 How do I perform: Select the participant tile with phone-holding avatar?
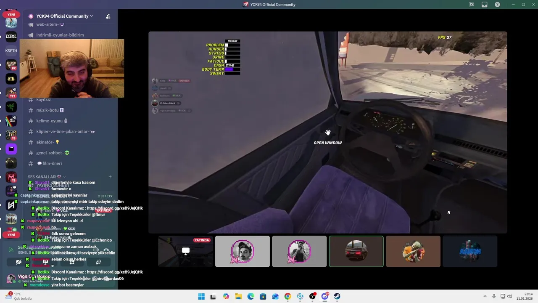299,251
